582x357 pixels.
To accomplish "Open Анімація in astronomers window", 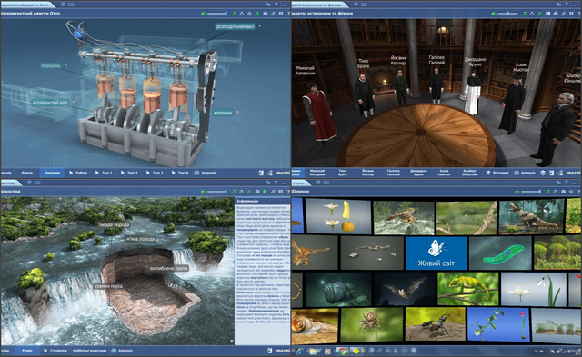I will click(x=525, y=173).
